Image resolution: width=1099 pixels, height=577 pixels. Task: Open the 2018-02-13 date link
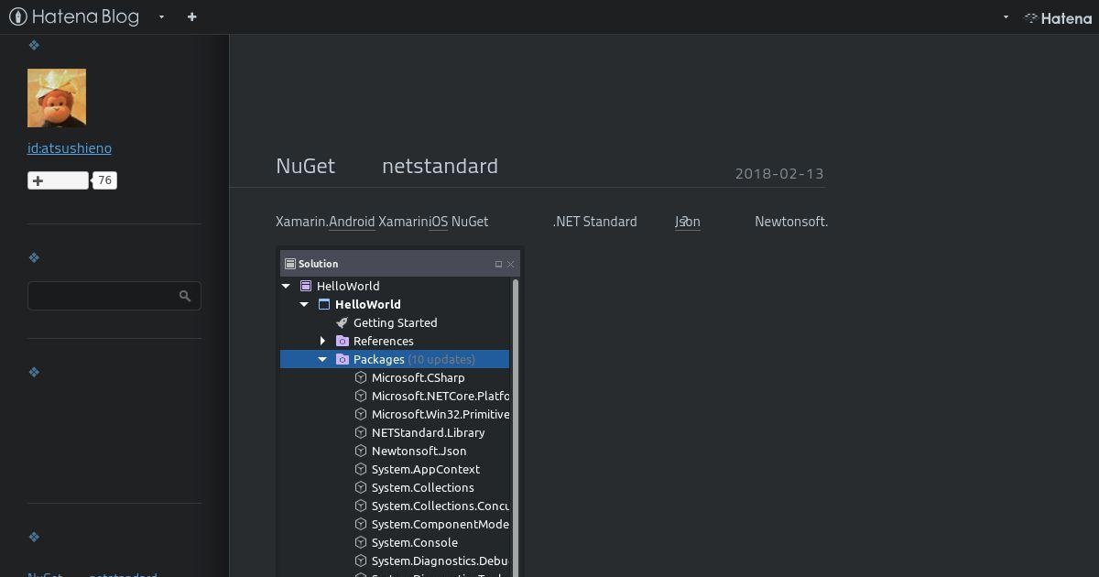(779, 173)
